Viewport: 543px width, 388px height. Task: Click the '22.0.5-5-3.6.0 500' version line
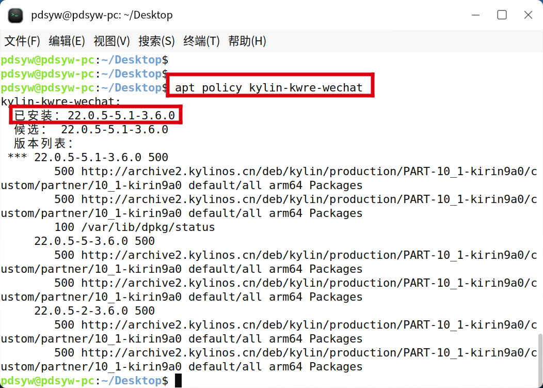coord(94,241)
